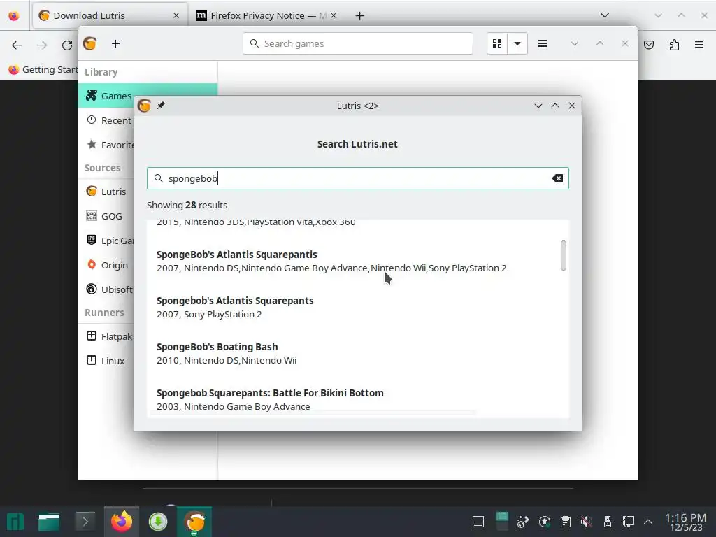The image size is (716, 537).
Task: Switch to Lutris in the taskbar
Action: pos(194,522)
